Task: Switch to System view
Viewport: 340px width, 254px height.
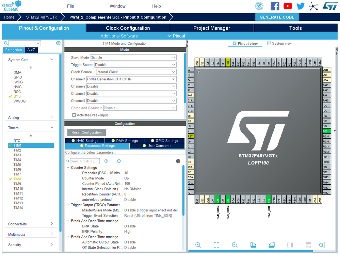Action: coord(279,43)
